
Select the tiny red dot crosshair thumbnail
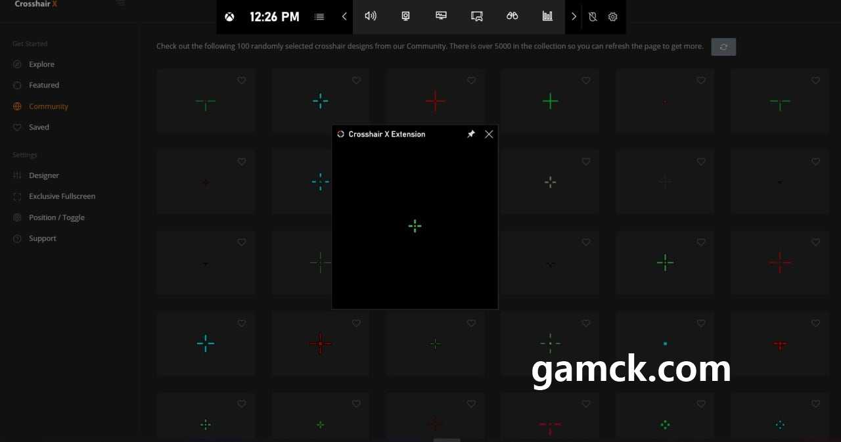pyautogui.click(x=665, y=101)
